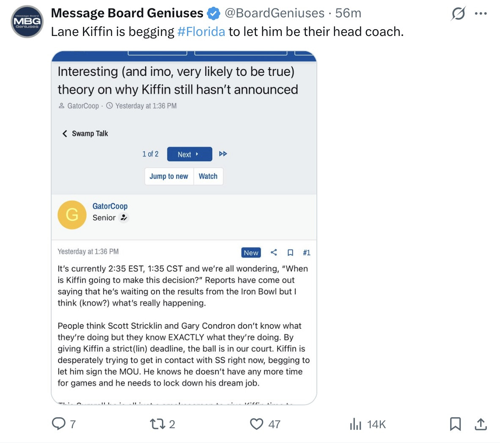The width and height of the screenshot is (500, 443).
Task: Share the tweet via upload icon
Action: [481, 424]
